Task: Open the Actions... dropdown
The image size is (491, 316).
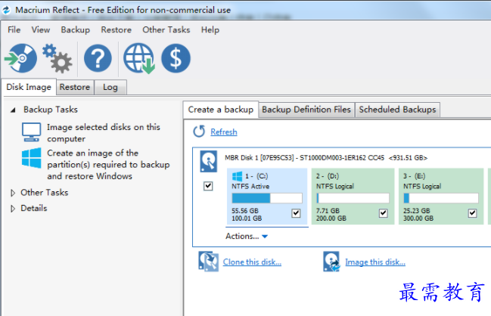Action: 247,236
